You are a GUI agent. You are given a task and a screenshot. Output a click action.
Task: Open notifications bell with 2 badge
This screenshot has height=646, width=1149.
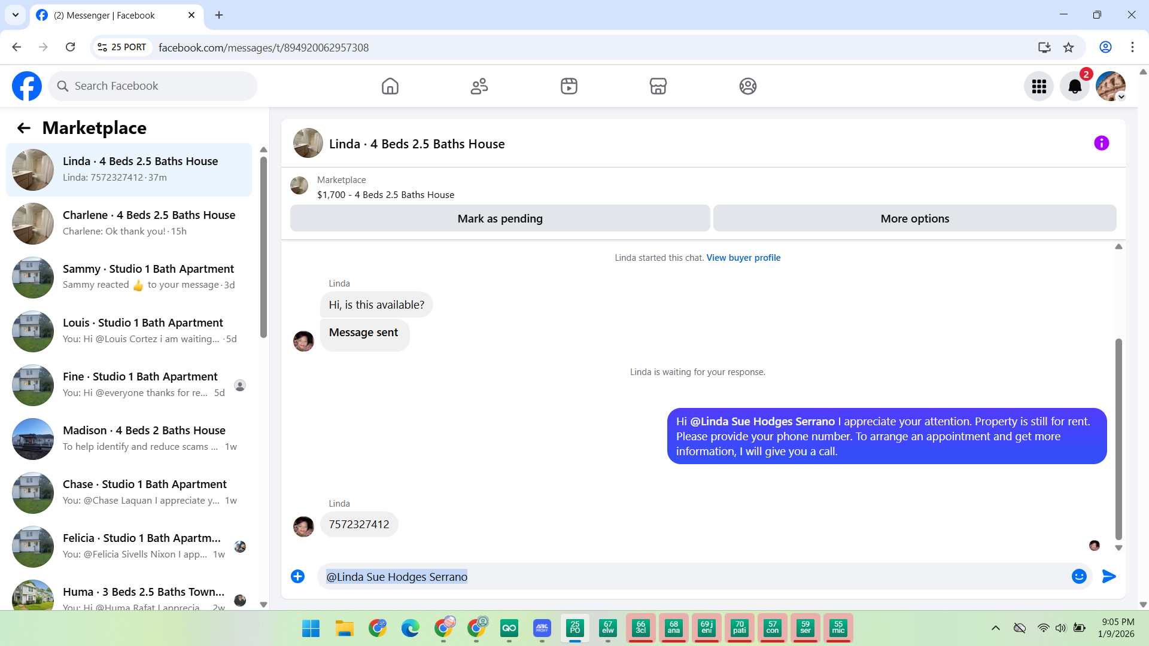click(1075, 87)
